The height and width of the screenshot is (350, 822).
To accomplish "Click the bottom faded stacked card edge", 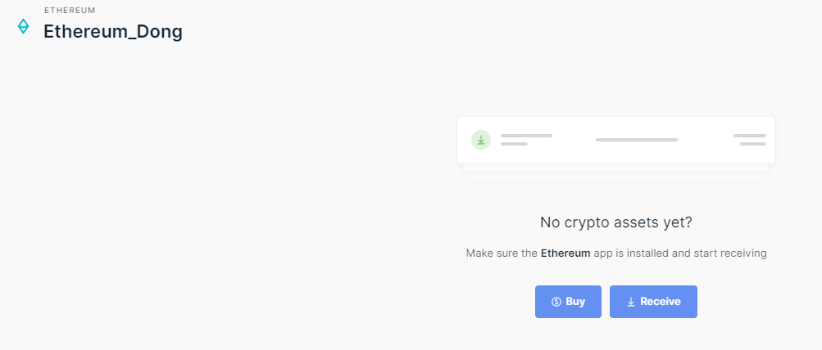I will (x=616, y=176).
